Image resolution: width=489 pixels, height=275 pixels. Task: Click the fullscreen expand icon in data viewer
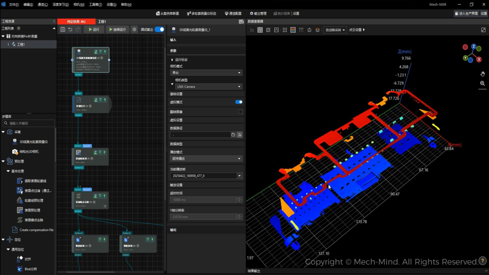[x=483, y=30]
